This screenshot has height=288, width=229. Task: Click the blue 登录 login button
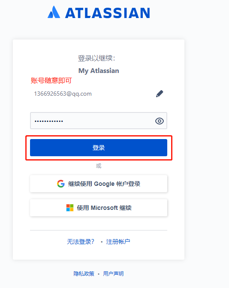[x=99, y=148]
